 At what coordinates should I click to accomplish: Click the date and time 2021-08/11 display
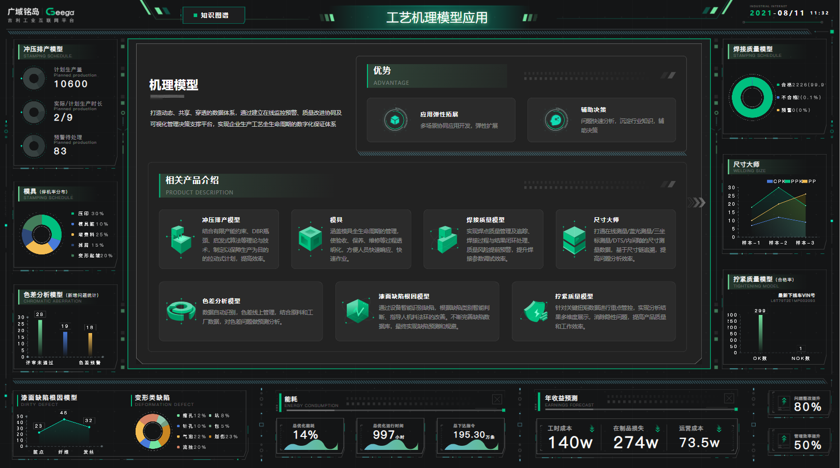coord(789,13)
